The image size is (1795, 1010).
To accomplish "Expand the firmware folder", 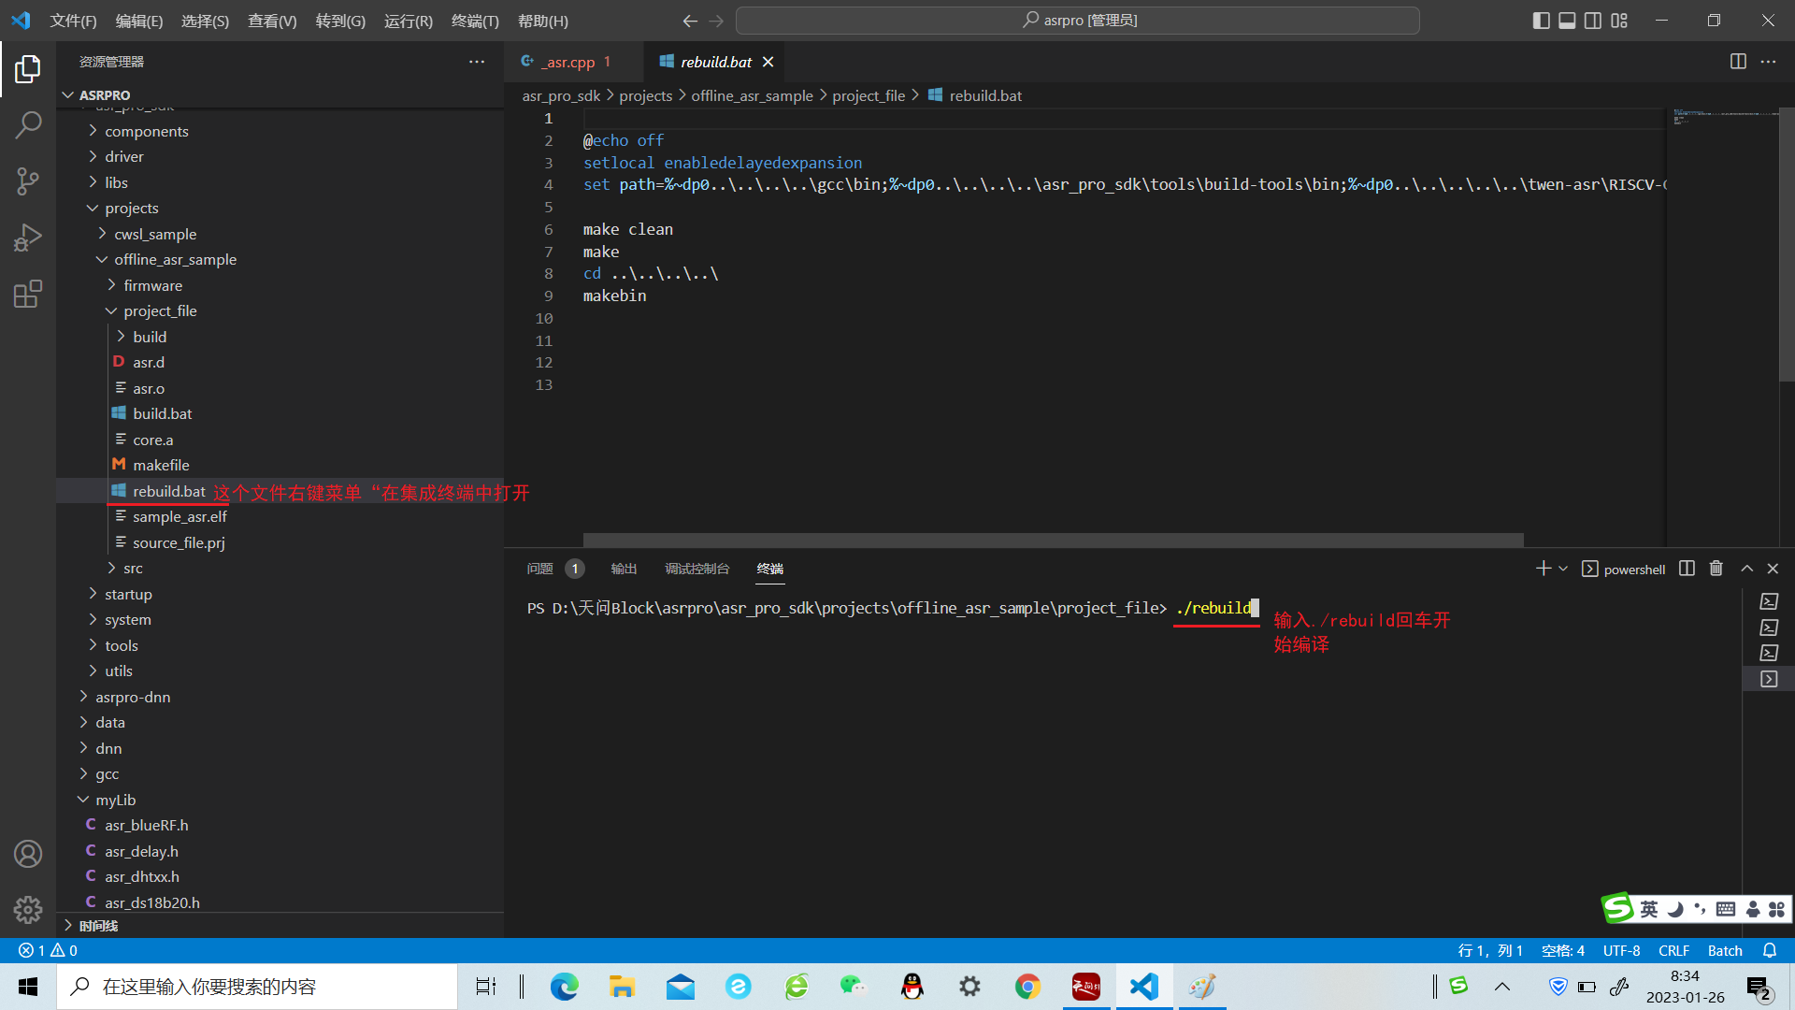I will tap(152, 285).
